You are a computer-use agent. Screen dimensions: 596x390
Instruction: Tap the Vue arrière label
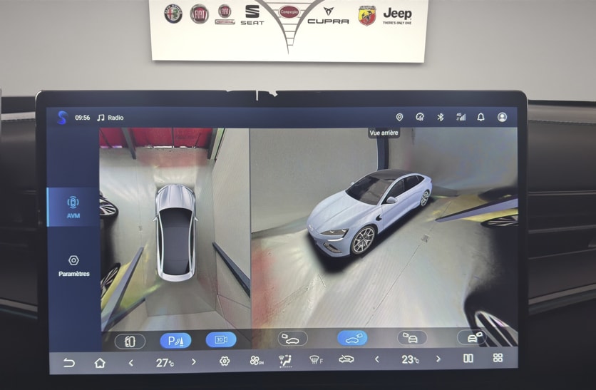pyautogui.click(x=384, y=133)
